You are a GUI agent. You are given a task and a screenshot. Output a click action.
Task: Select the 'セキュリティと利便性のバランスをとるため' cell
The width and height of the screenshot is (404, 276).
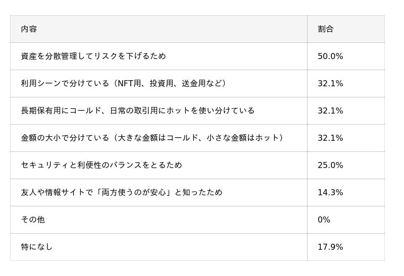point(102,165)
